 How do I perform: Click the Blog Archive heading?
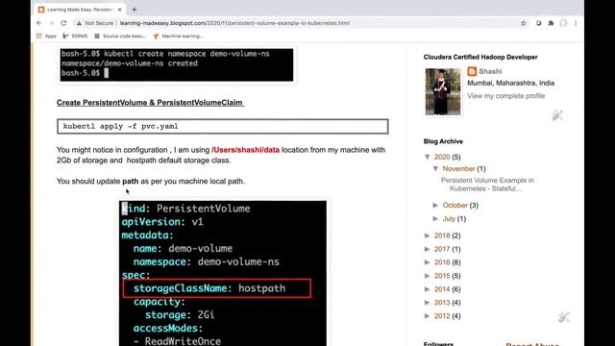coord(443,141)
